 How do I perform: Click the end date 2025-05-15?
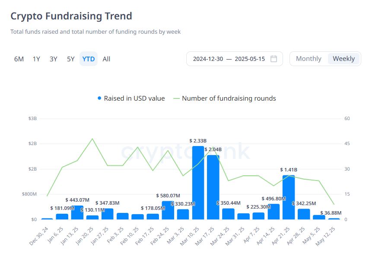[x=250, y=59]
